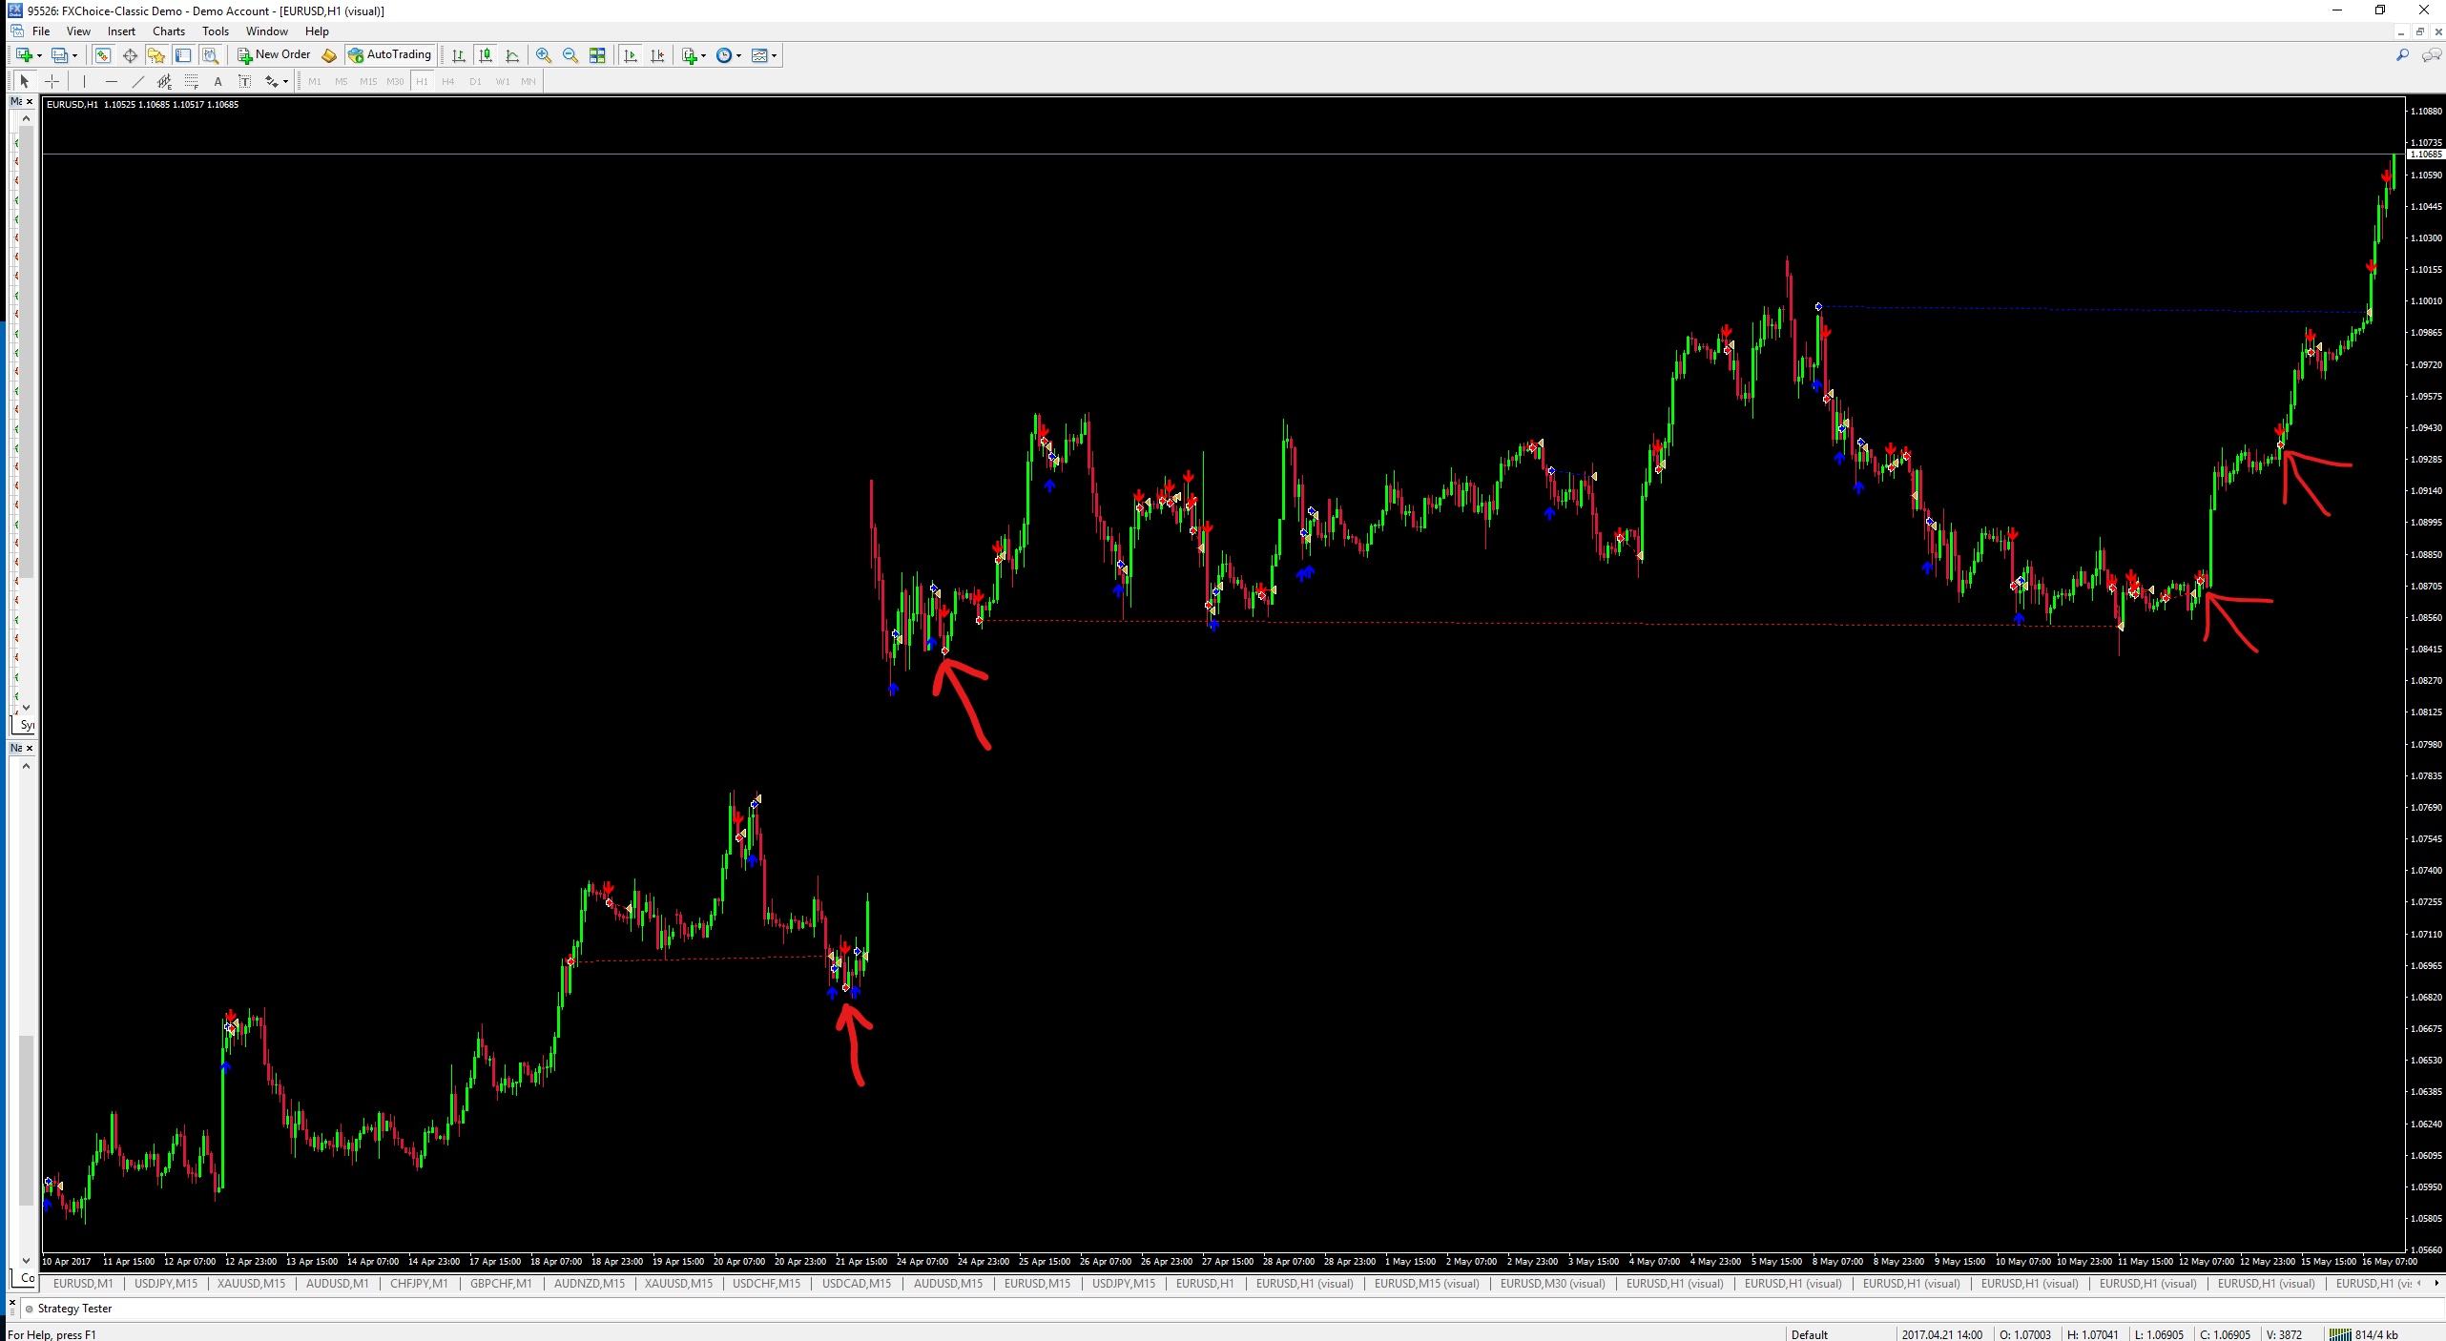Expand the arrows objects dropdown
Image resolution: width=2446 pixels, height=1341 pixels.
click(x=285, y=82)
